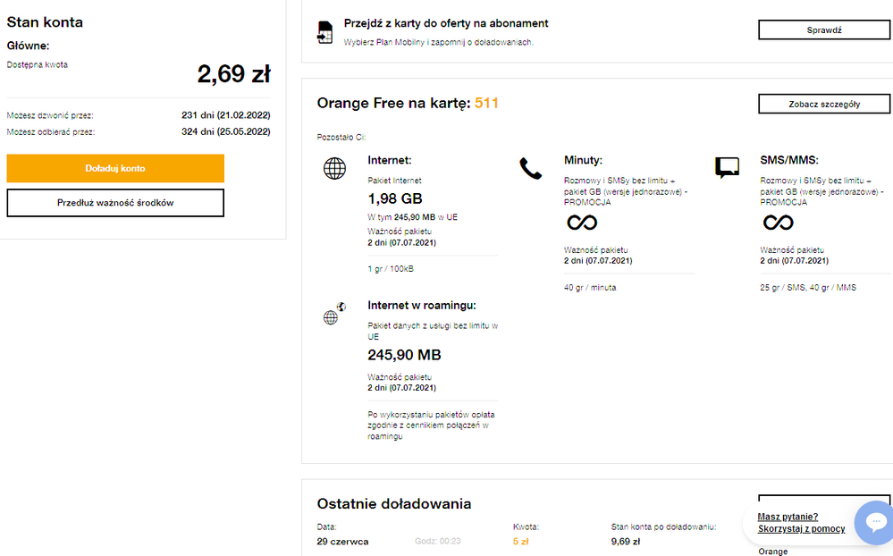Click the Minuty phone handset icon
Screen dimensions: 893x556
pos(531,168)
